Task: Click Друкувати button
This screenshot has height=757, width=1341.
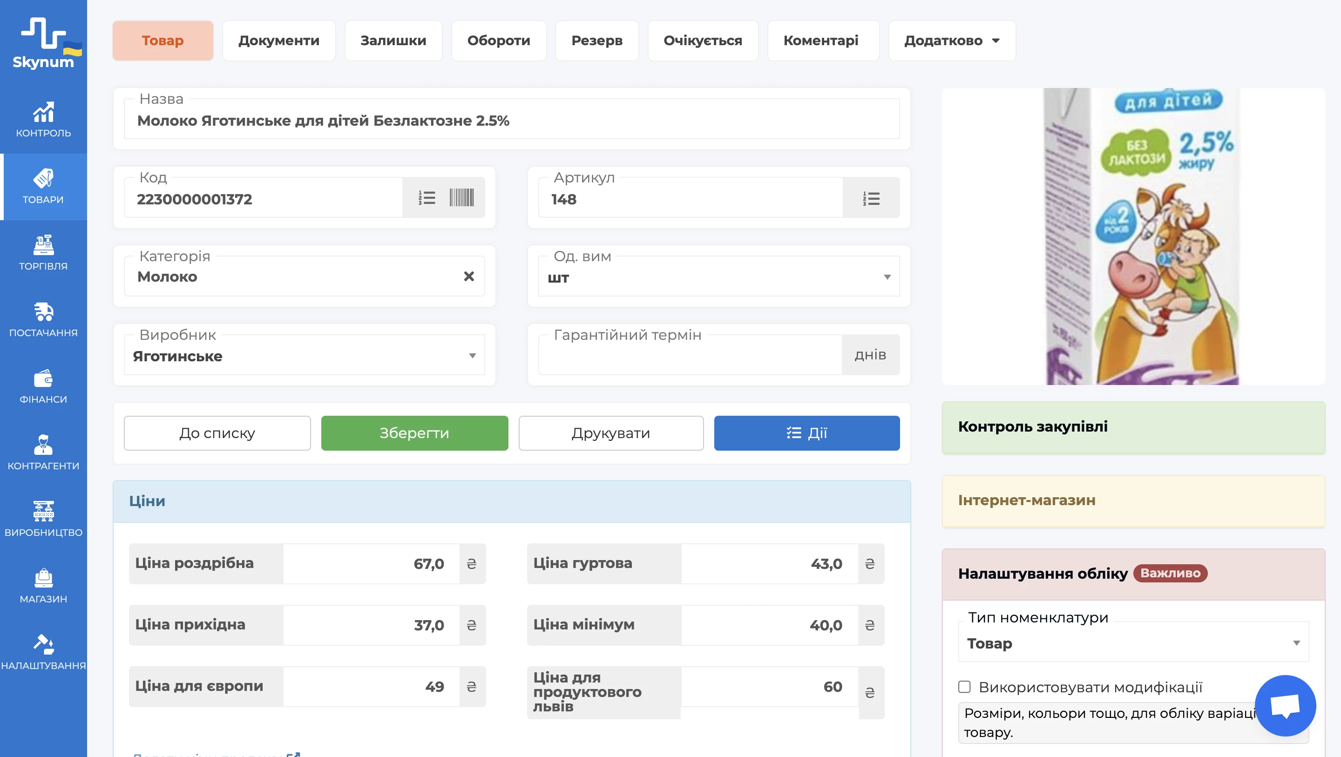Action: [x=611, y=433]
